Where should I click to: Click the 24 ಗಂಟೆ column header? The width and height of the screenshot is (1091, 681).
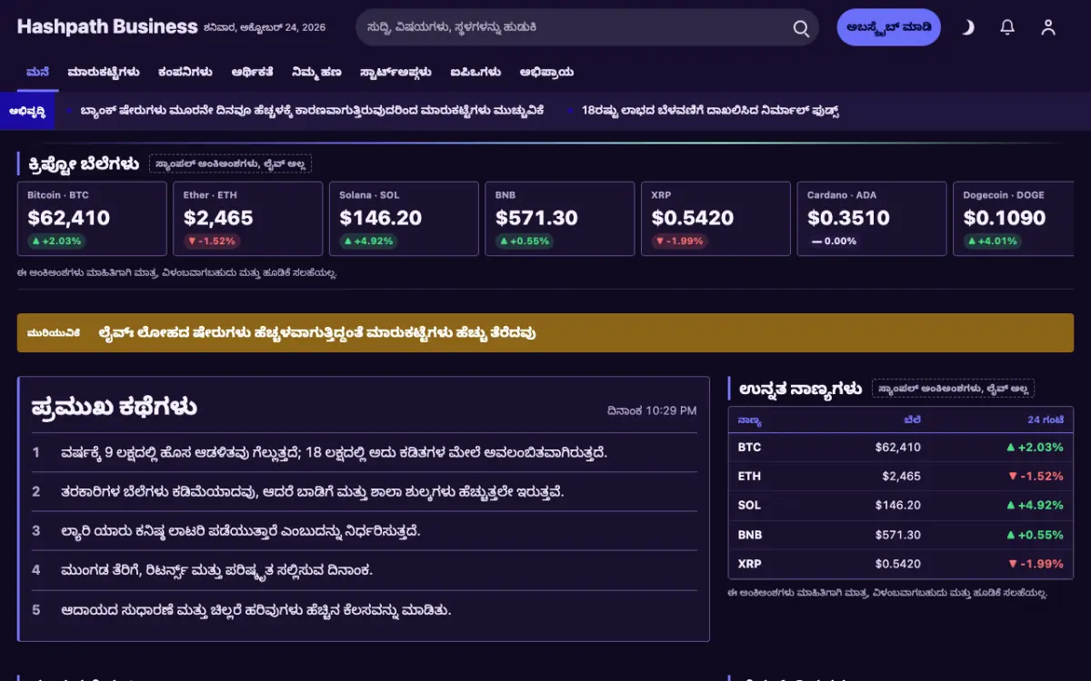[x=1045, y=420]
